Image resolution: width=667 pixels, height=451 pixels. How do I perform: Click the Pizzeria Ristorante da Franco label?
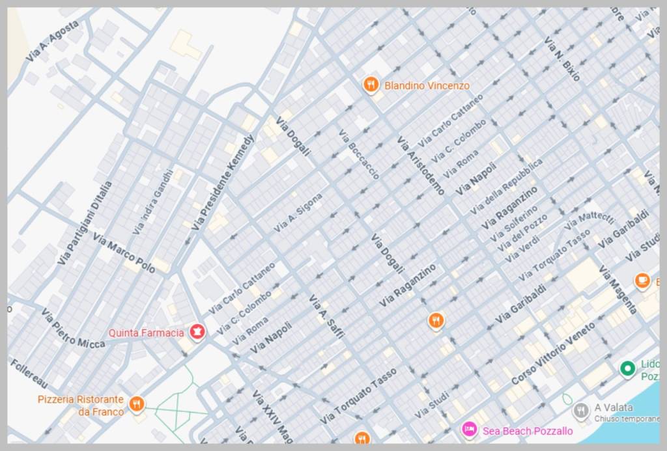81,405
